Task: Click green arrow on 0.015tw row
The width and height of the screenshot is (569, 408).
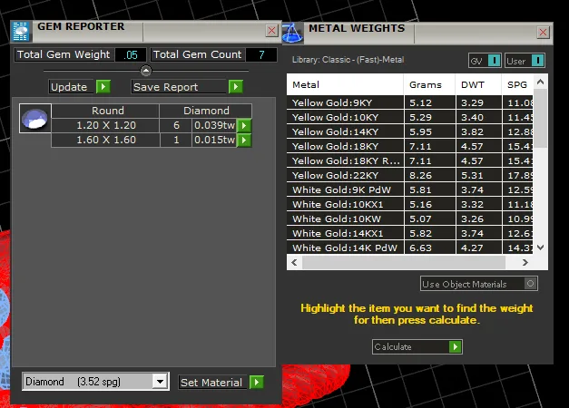Action: click(x=244, y=140)
